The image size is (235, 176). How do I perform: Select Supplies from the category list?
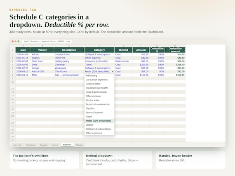pyautogui.click(x=99, y=108)
